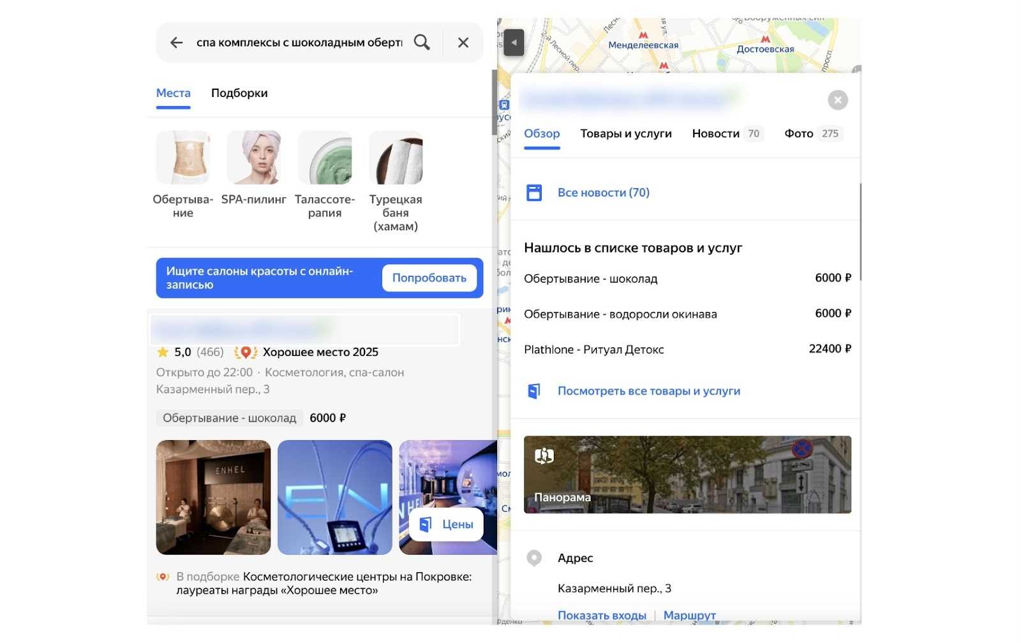Click the panorama icon on street photo
Viewport: 1021px width, 643px height.
point(544,455)
